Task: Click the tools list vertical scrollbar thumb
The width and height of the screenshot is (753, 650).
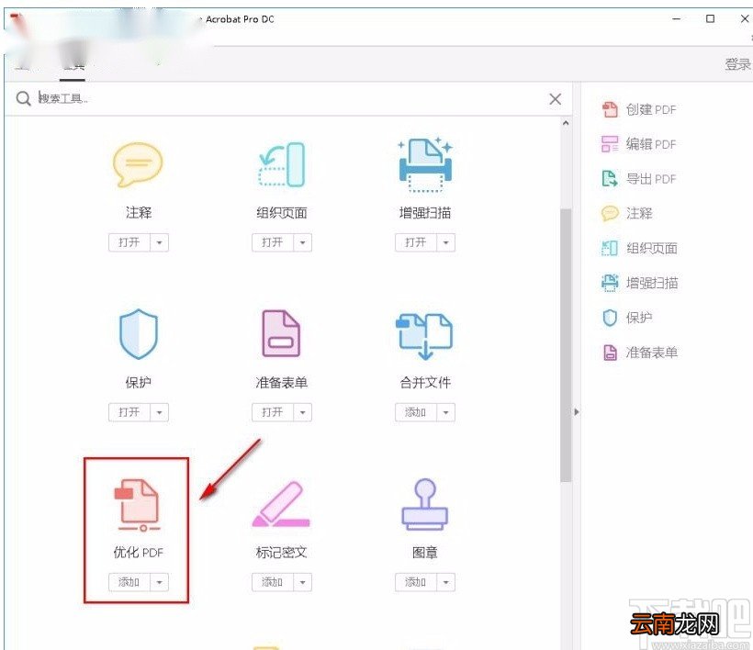Action: pos(566,344)
